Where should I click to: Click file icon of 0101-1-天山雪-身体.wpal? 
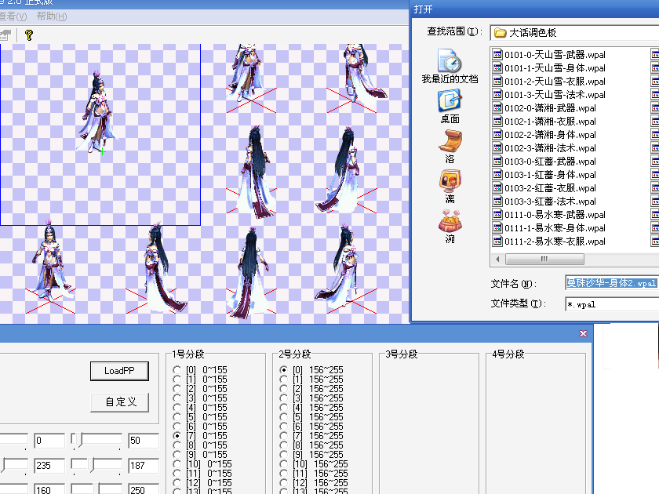pyautogui.click(x=497, y=68)
